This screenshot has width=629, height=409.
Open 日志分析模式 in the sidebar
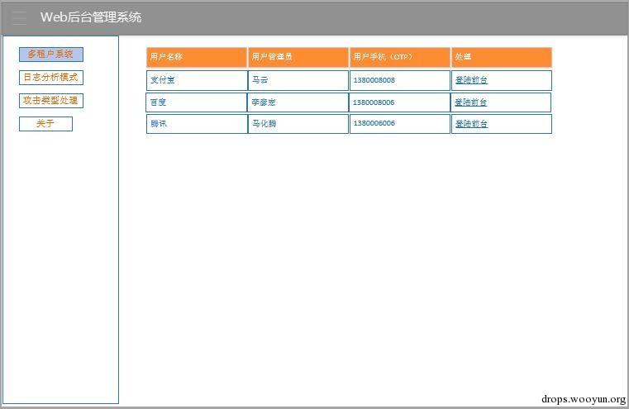[51, 78]
